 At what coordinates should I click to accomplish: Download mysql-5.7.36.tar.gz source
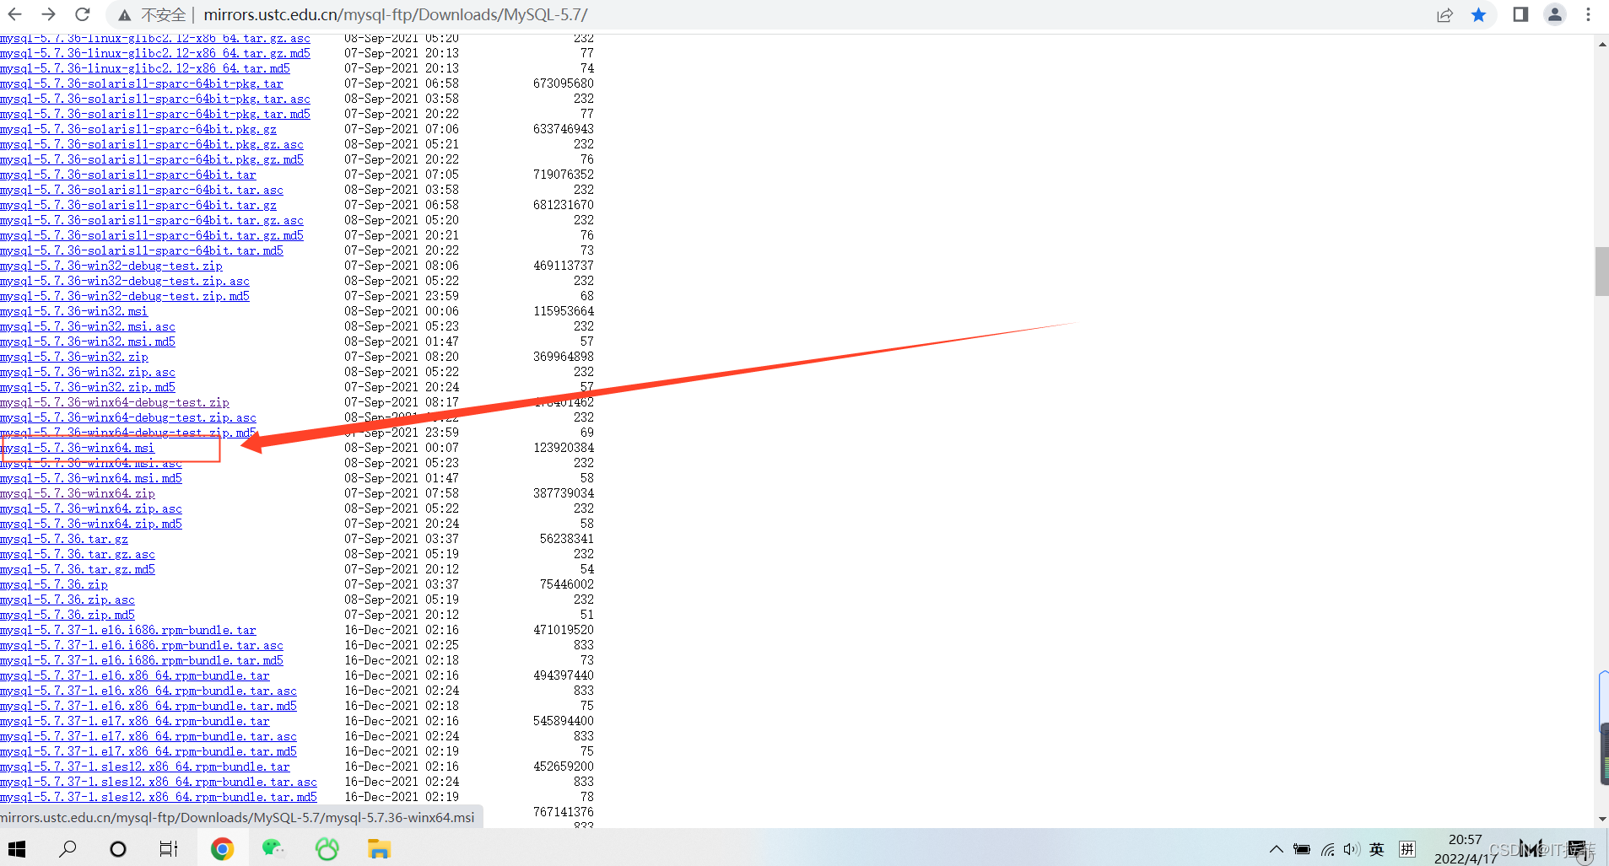tap(64, 539)
